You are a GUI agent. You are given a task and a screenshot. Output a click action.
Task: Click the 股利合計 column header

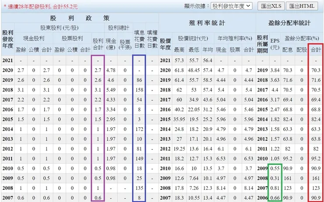(x=98, y=44)
